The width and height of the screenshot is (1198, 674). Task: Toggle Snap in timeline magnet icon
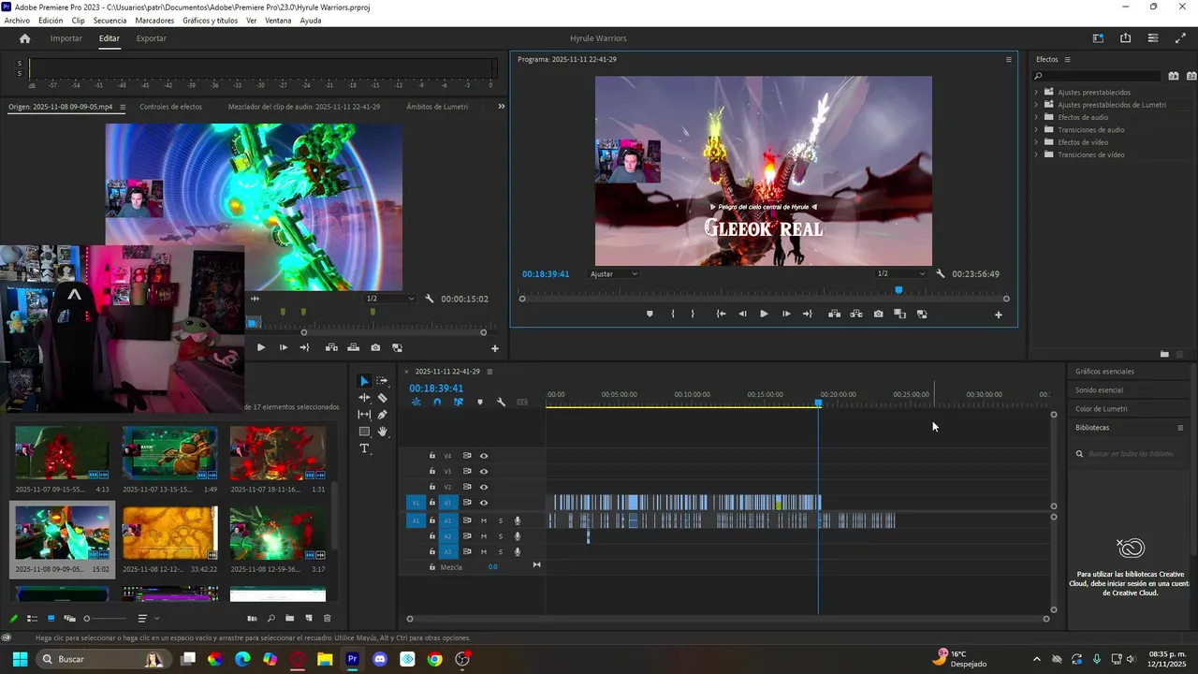(x=437, y=403)
